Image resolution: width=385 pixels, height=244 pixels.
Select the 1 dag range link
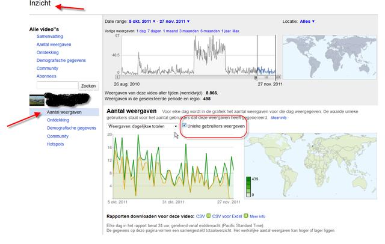click(141, 31)
